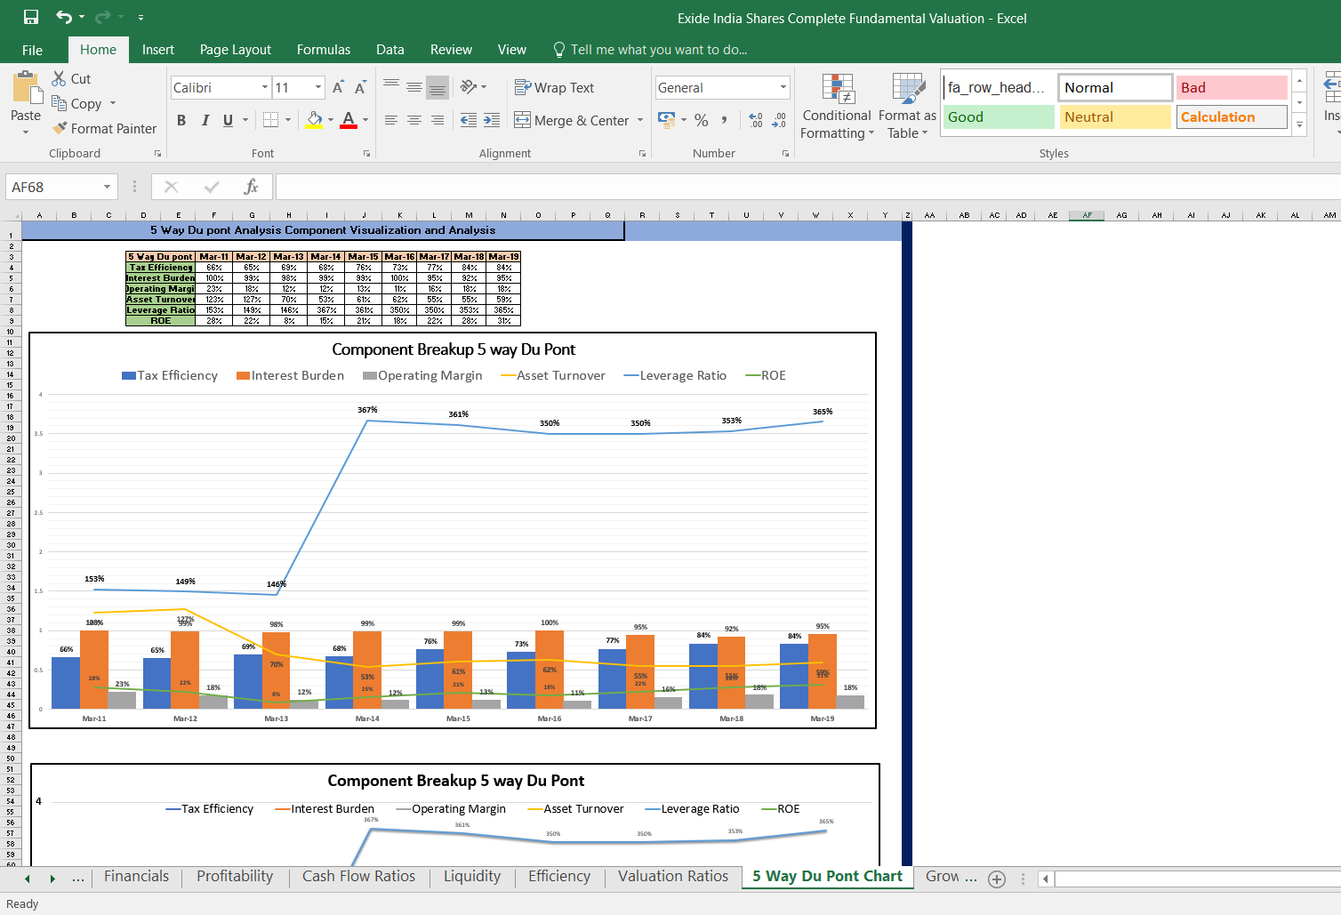This screenshot has width=1341, height=915.
Task: Apply the comma style format
Action: pos(725,119)
